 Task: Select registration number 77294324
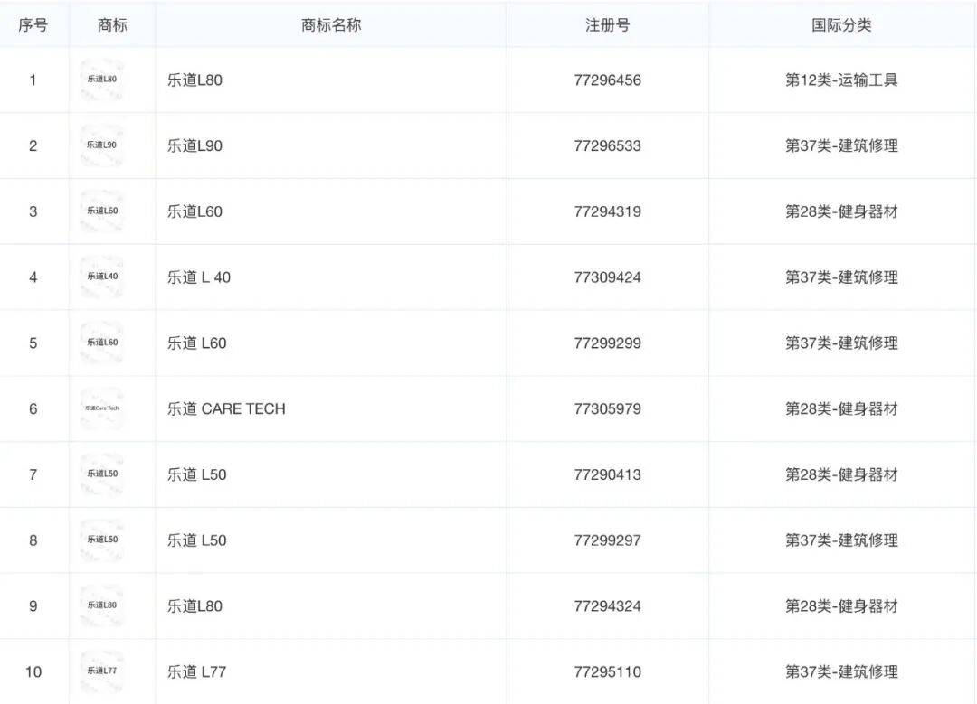coord(608,606)
